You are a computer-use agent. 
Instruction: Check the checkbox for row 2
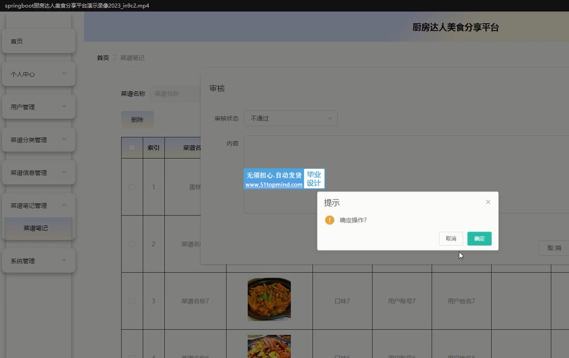132,244
